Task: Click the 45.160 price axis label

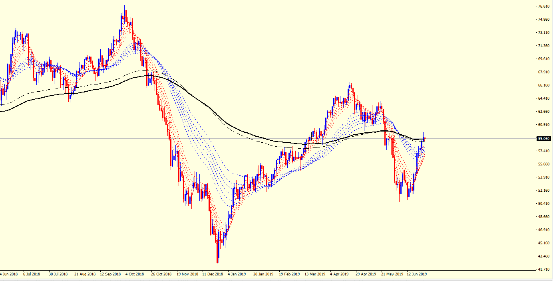Action: coord(544,243)
